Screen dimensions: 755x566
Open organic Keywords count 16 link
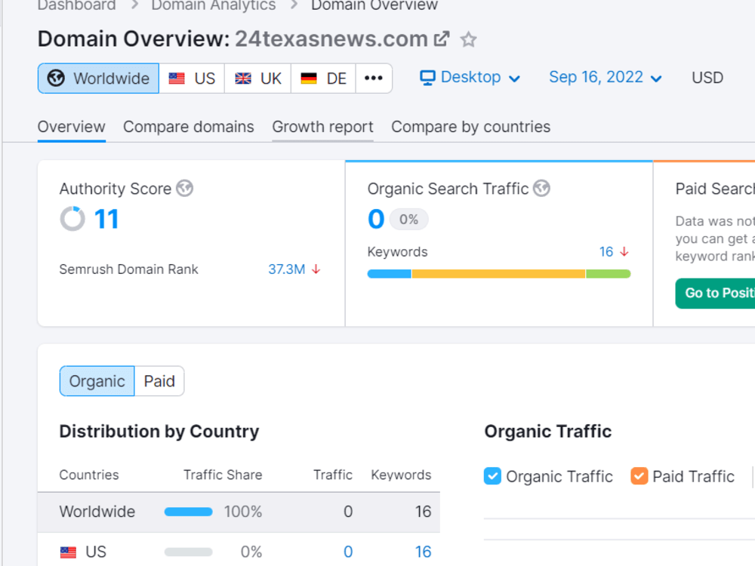[x=606, y=252]
